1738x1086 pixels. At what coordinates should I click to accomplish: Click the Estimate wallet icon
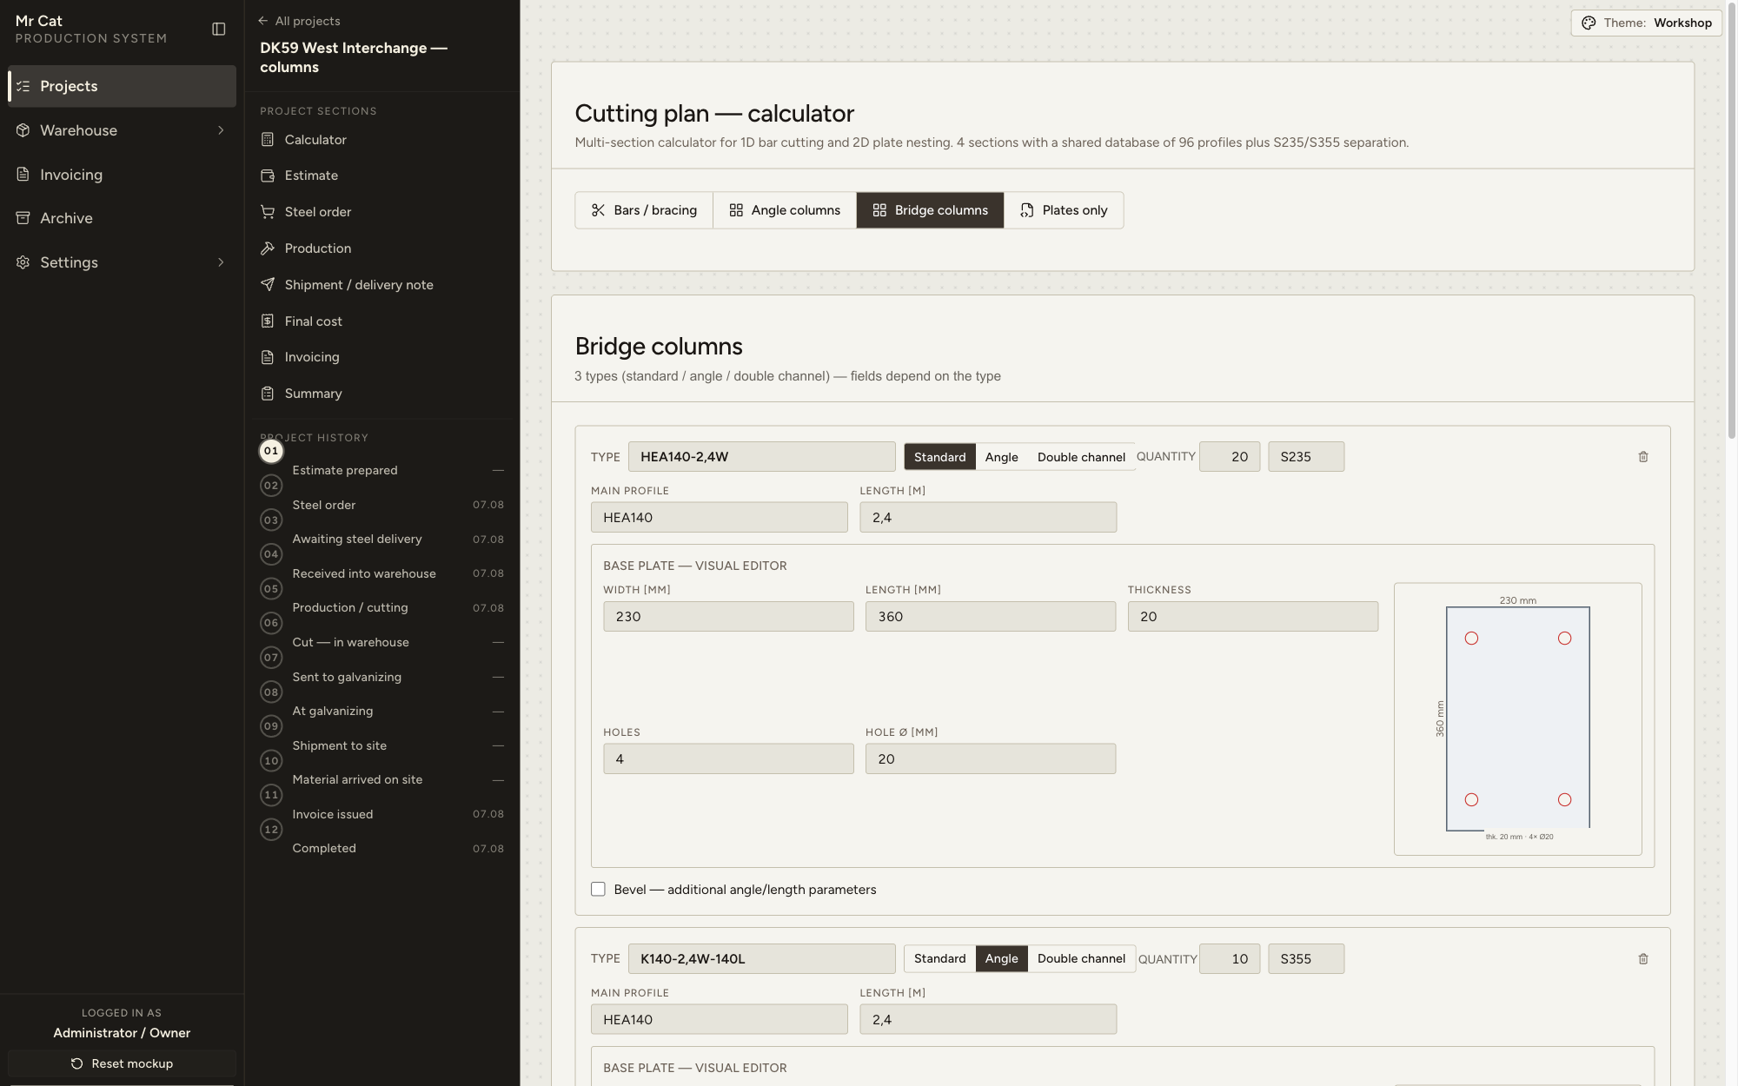[x=268, y=175]
